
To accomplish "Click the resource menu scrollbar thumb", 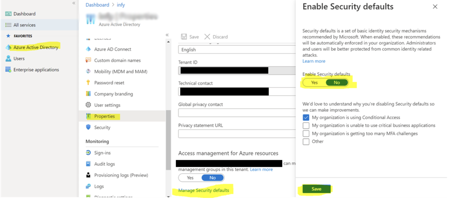I will [168, 140].
